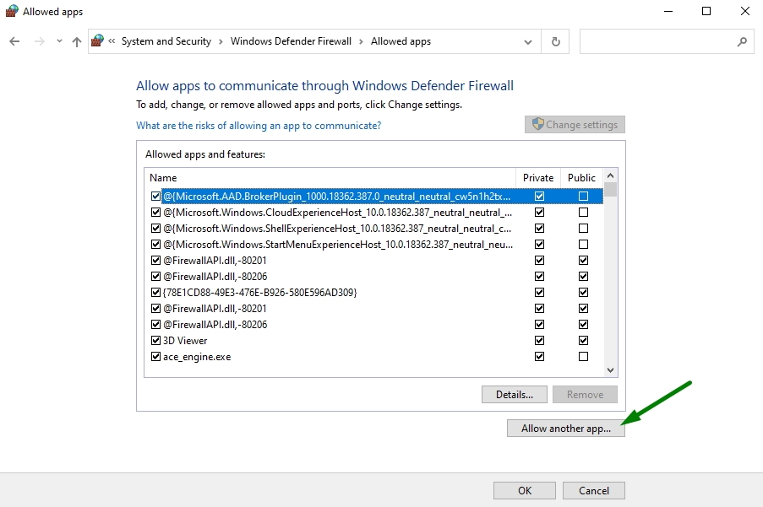Uncheck the 3D Viewer app checkbox
Image resolution: width=763 pixels, height=507 pixels.
155,341
